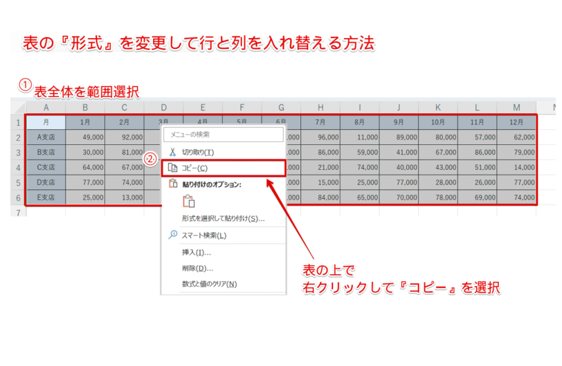Click the cell with value 21,000
Screen dimensions: 562x366
[x=320, y=167]
